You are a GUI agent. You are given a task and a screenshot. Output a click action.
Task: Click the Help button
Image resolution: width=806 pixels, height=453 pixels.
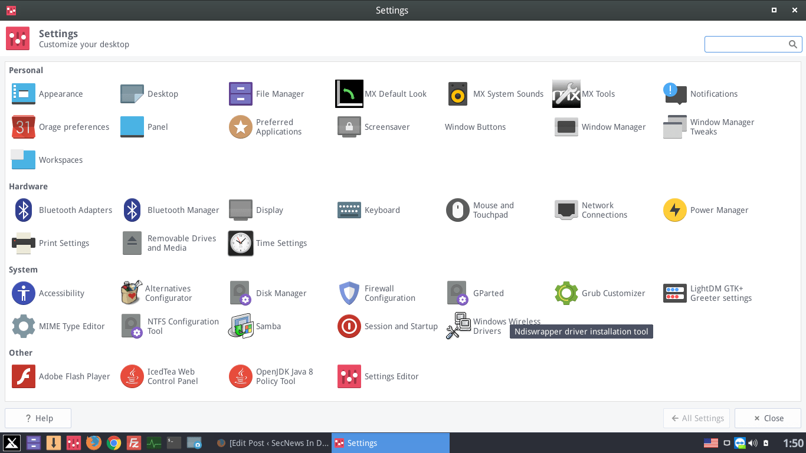tap(38, 418)
